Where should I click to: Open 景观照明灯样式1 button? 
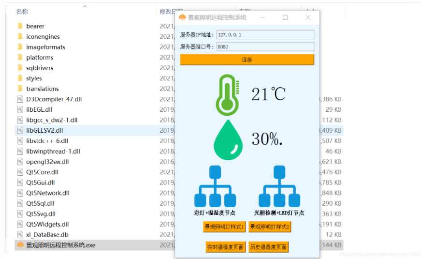click(224, 227)
